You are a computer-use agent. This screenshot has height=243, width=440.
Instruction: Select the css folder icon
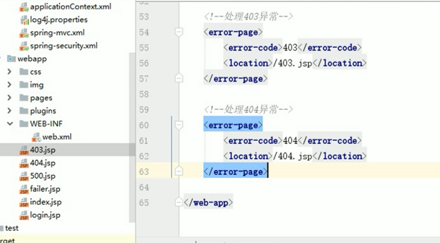[24, 72]
